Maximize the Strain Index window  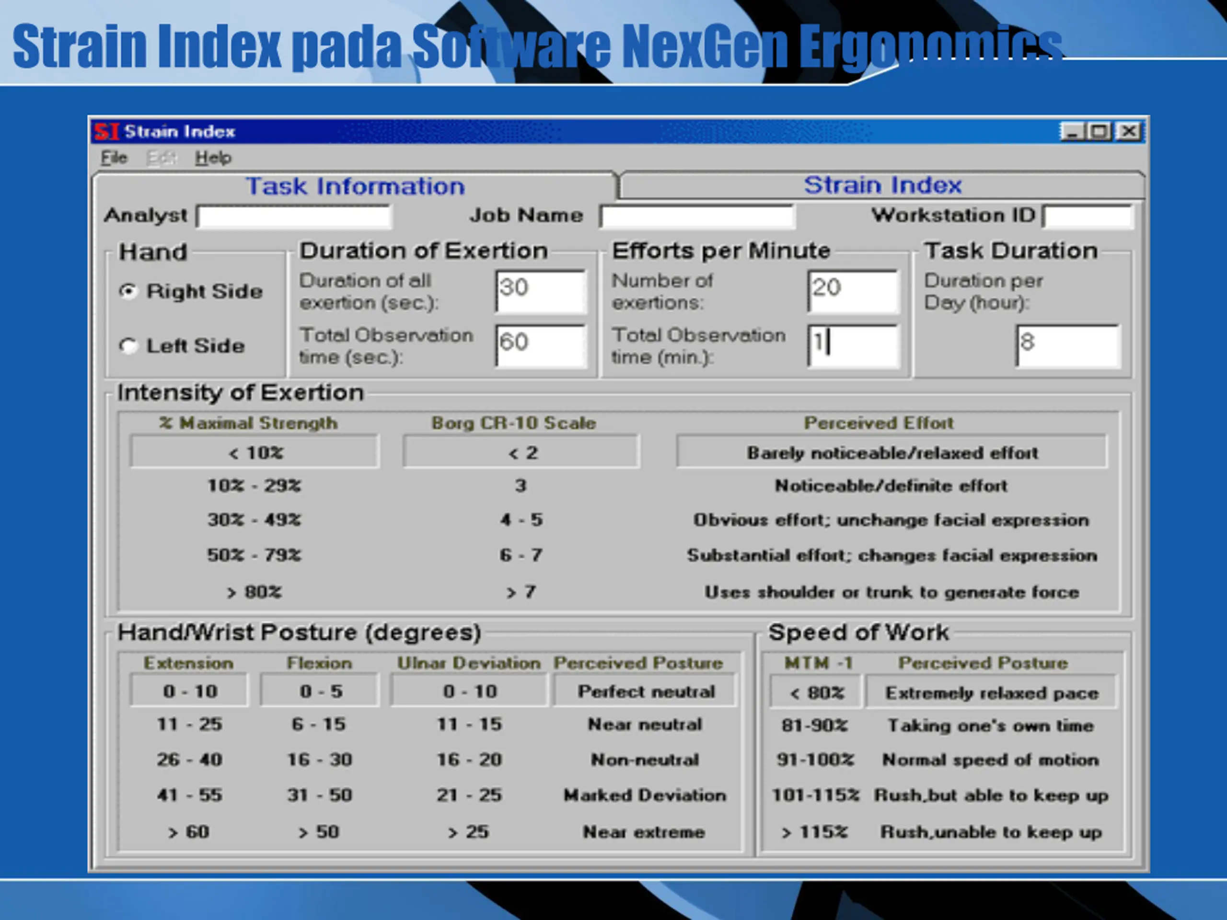[1100, 131]
